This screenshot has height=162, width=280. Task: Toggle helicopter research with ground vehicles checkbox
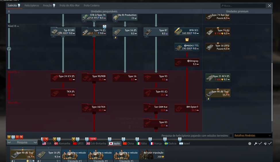[231, 136]
